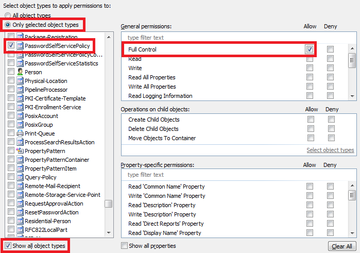This screenshot has height=253, width=360.
Task: Open the Select object types link
Action: 330,150
